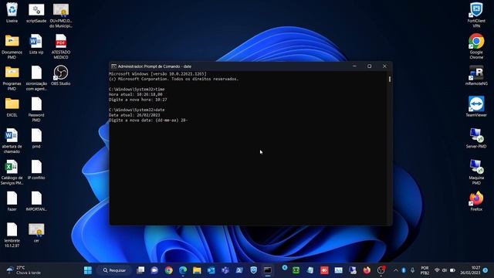Open Teams Chat from the taskbar

coord(154,270)
